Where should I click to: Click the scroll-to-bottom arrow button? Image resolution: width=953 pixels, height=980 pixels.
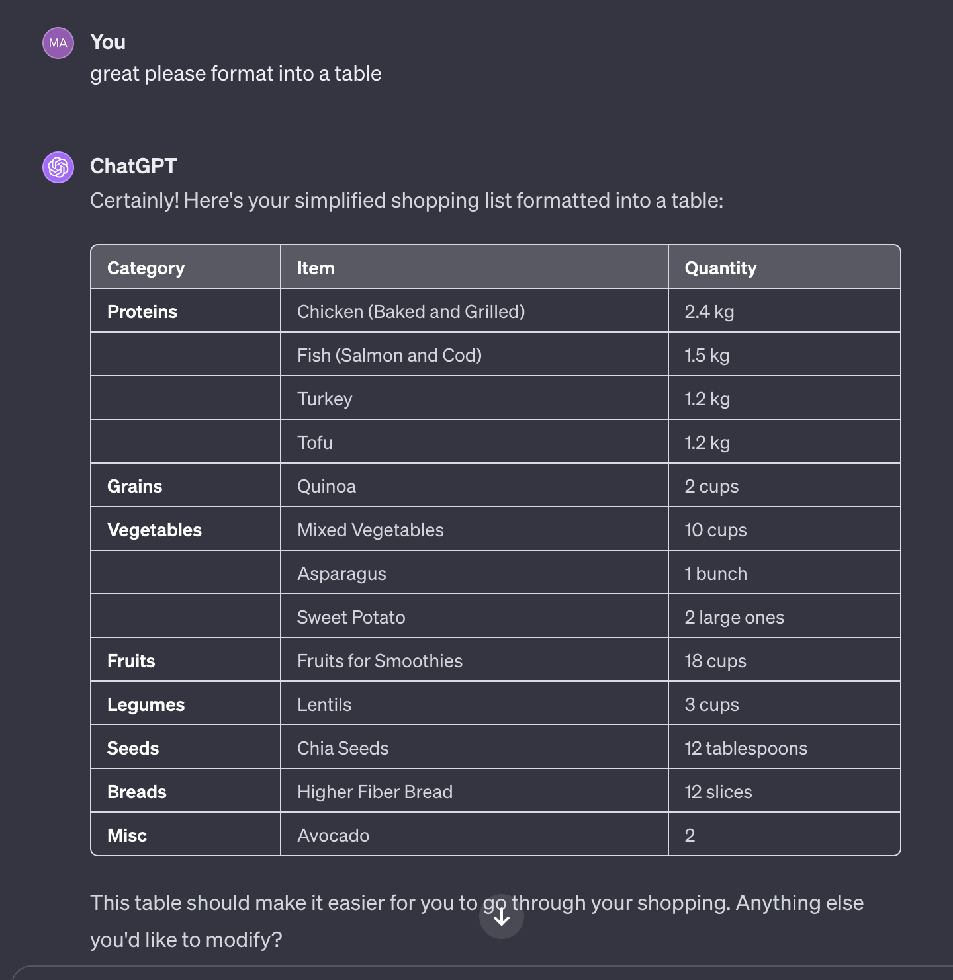coord(502,917)
